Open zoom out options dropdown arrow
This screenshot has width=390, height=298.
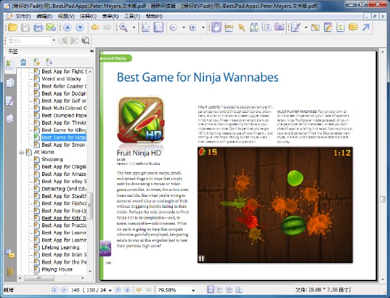click(183, 27)
